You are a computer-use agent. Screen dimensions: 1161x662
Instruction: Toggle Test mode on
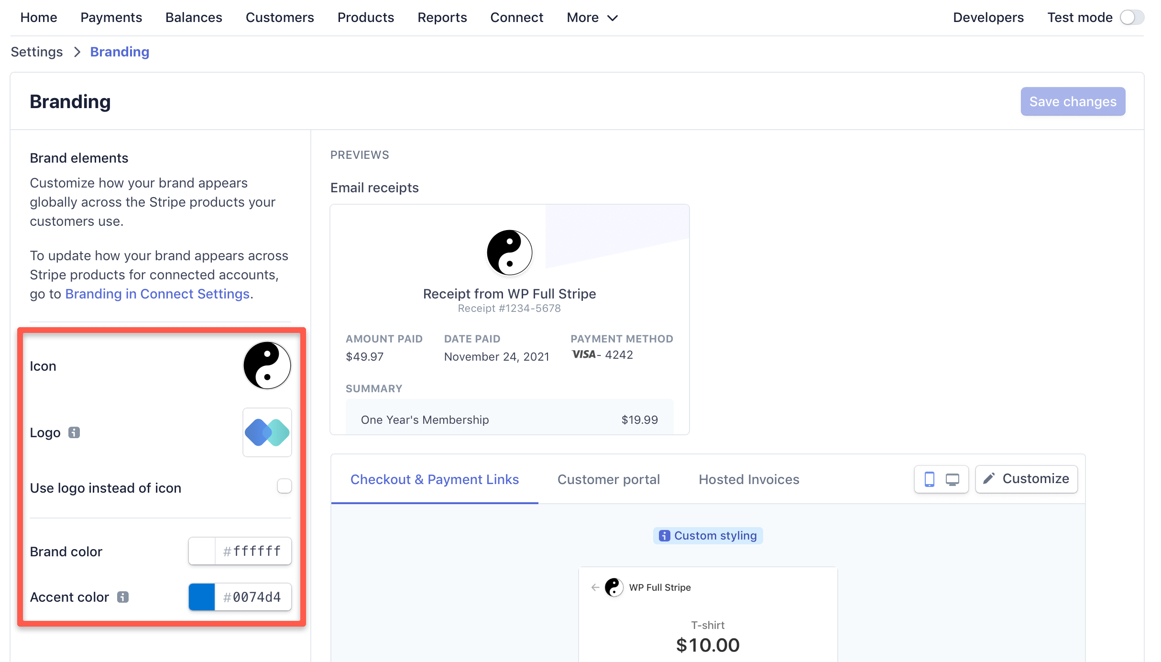point(1132,17)
